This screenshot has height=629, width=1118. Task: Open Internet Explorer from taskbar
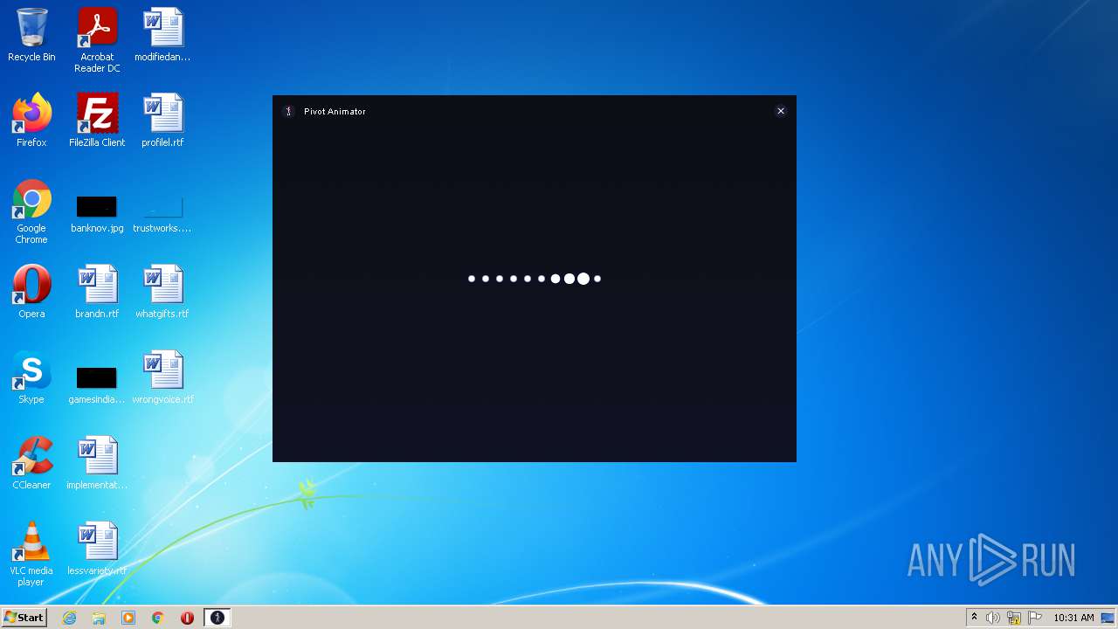pyautogui.click(x=70, y=618)
